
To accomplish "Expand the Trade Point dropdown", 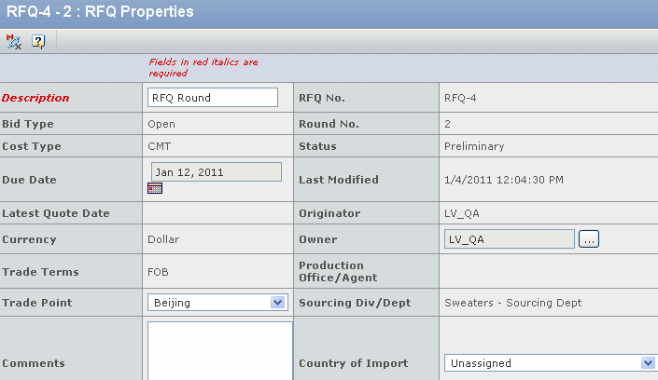I will [277, 302].
